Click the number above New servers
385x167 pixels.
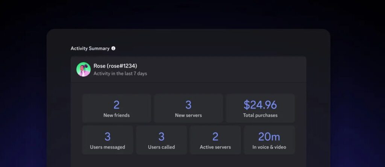188,105
